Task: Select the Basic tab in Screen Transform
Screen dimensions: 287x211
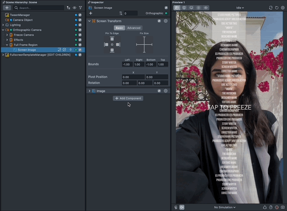Action: tap(119, 28)
